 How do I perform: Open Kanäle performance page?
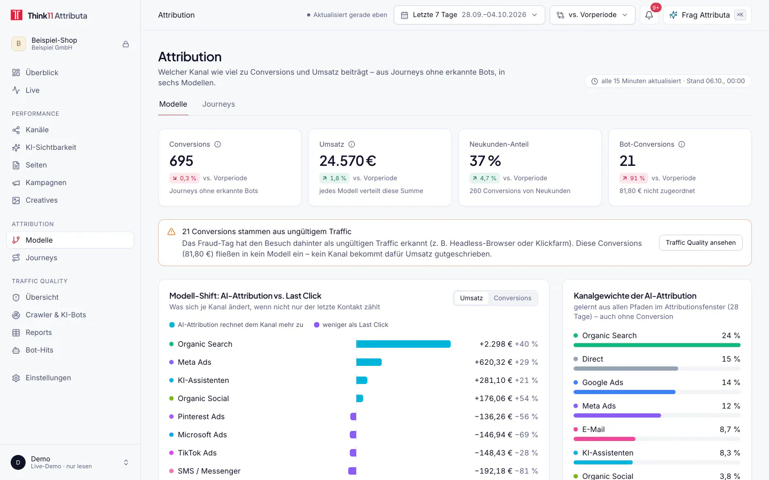(x=70, y=130)
